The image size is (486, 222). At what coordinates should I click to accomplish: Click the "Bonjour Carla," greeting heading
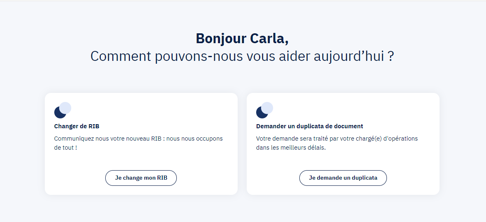242,38
